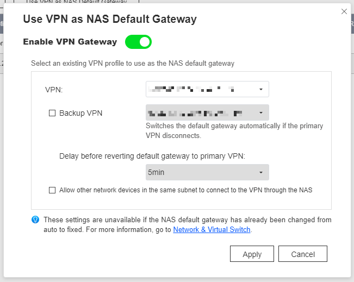
Task: Click the lightbulb info icon
Action: [35, 220]
